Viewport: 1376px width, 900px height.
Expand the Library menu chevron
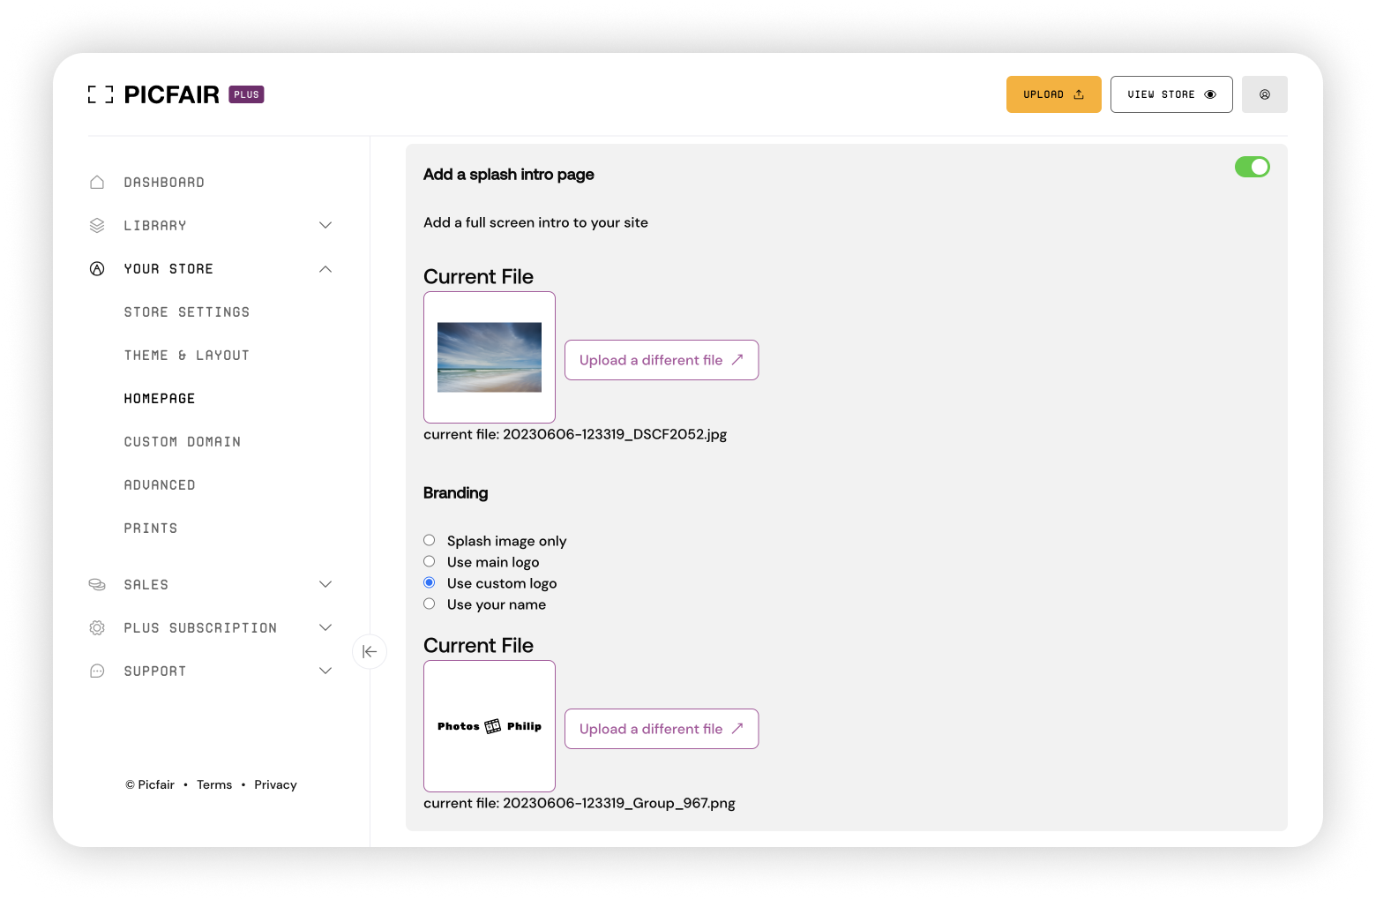[x=325, y=226]
